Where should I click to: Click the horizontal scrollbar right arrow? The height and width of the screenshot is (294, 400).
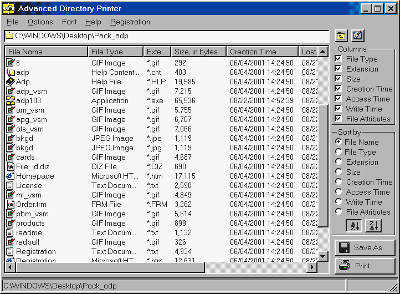pos(312,267)
